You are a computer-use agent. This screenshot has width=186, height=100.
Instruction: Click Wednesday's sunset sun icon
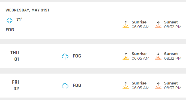coord(158,25)
